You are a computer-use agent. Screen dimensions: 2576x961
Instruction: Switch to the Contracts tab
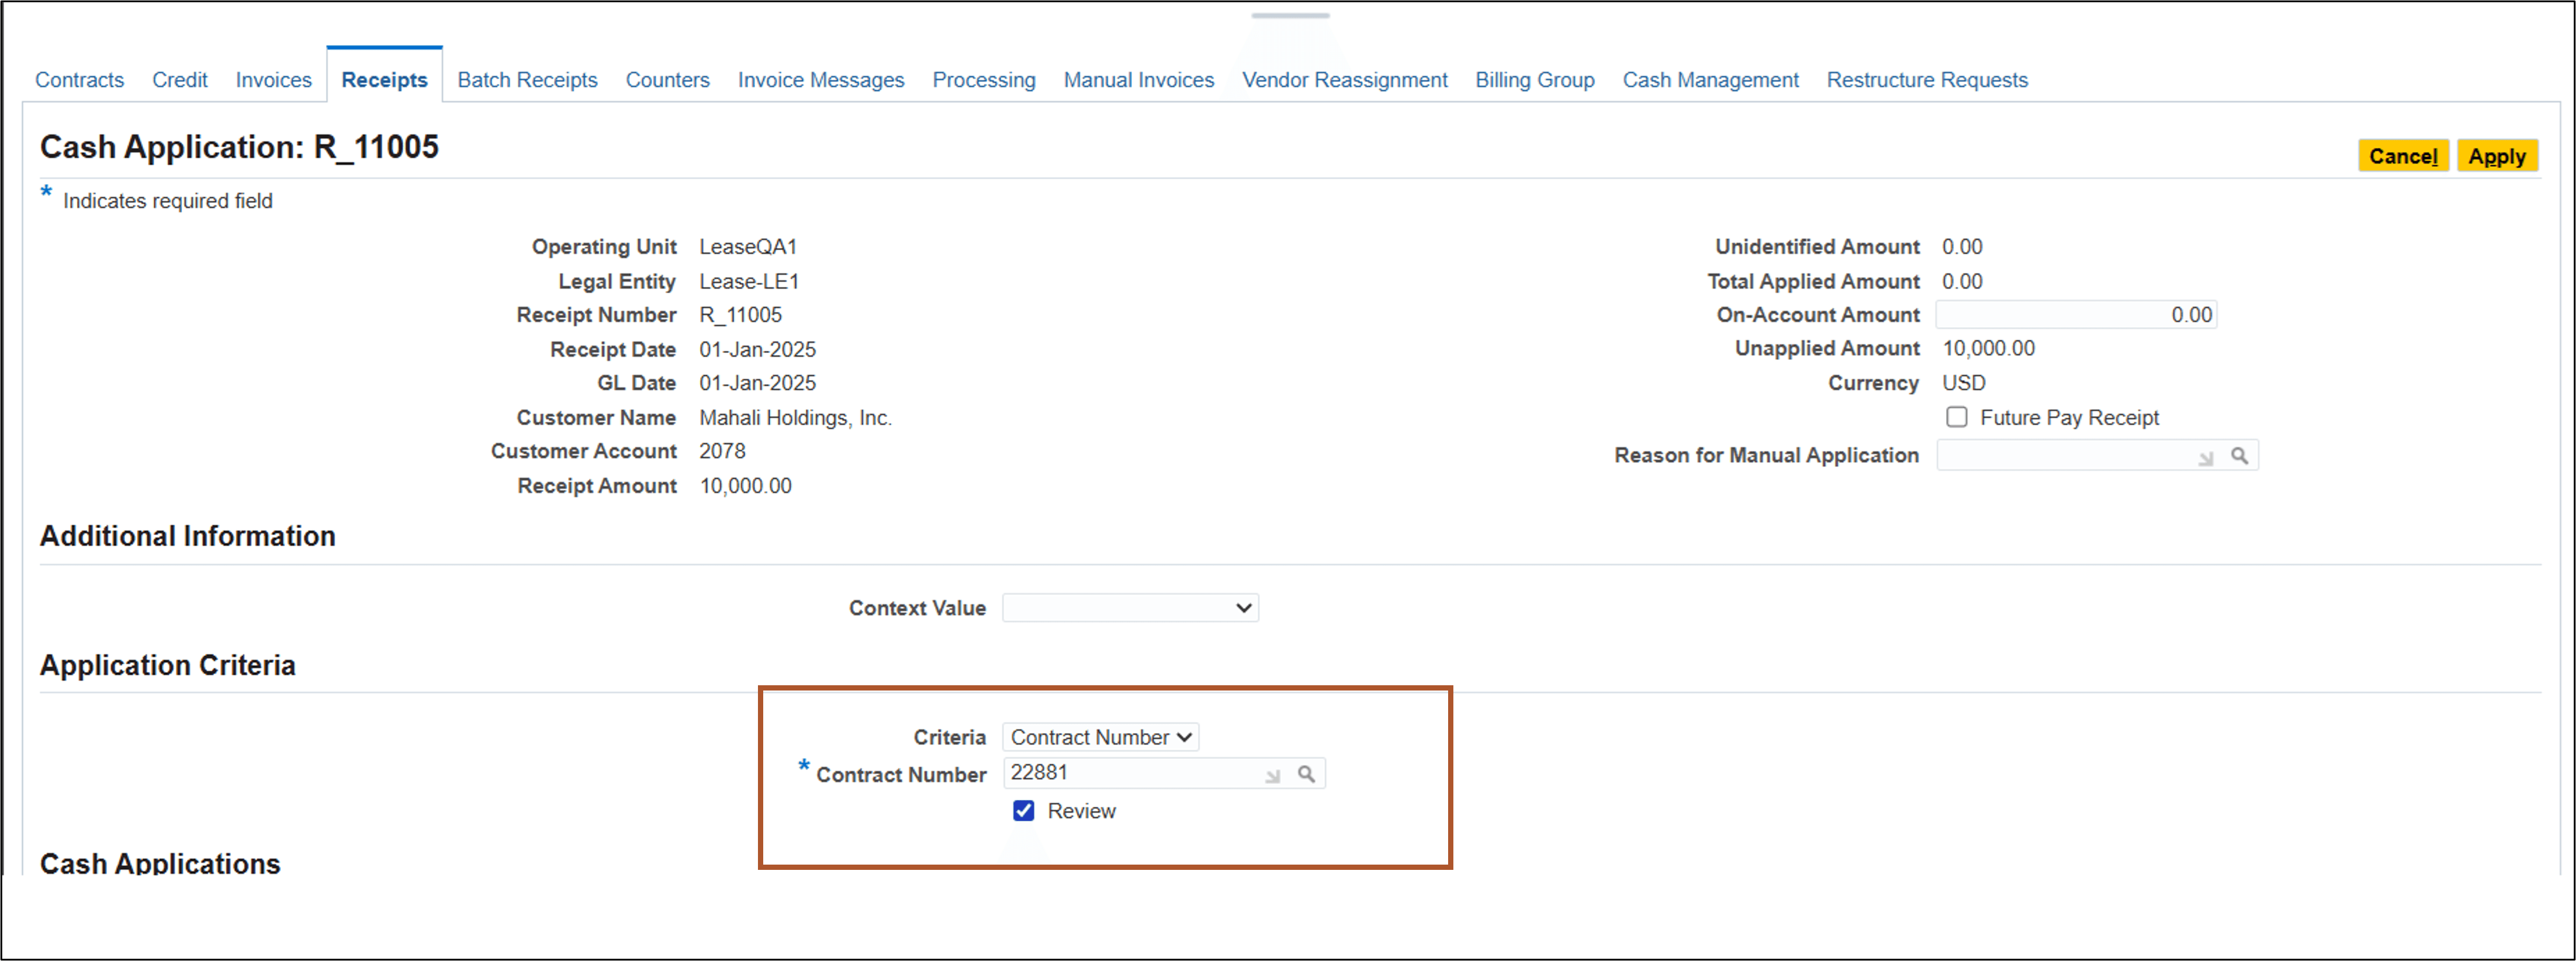coord(79,80)
